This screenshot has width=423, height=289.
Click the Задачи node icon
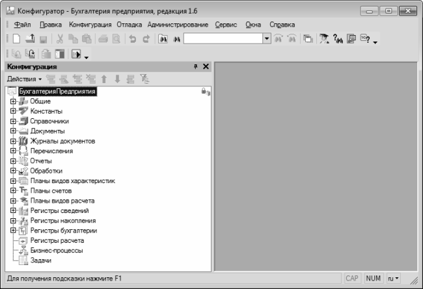pyautogui.click(x=23, y=260)
